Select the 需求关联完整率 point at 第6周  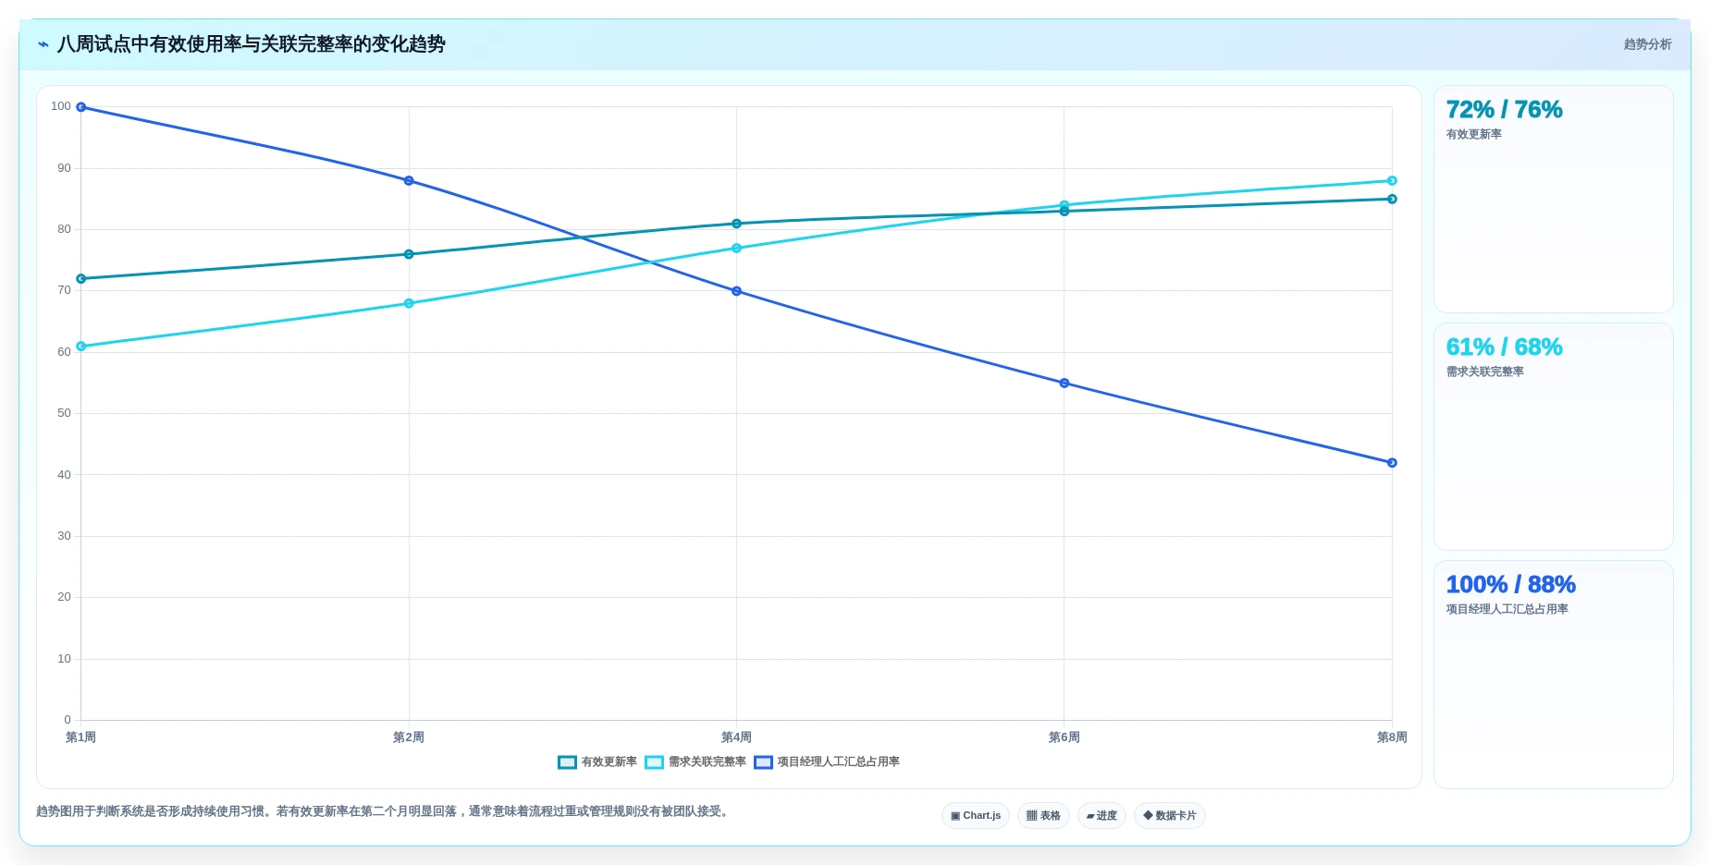[x=1064, y=204]
